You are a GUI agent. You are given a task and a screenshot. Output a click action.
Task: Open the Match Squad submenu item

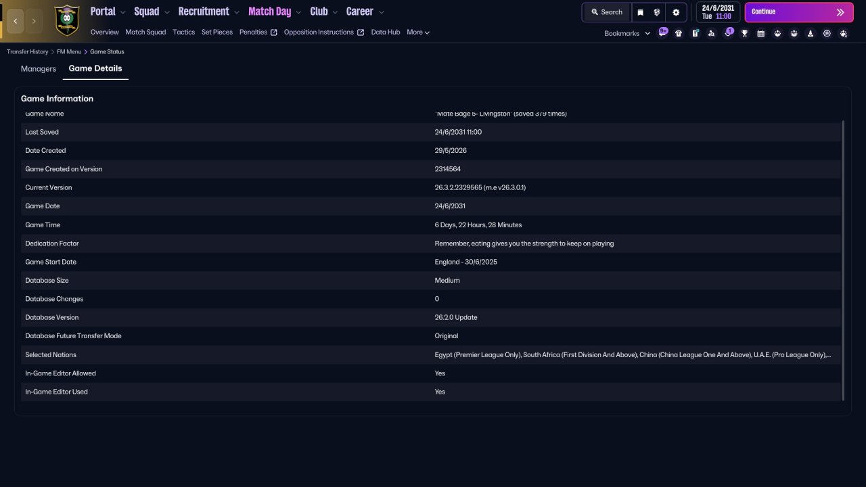[145, 32]
